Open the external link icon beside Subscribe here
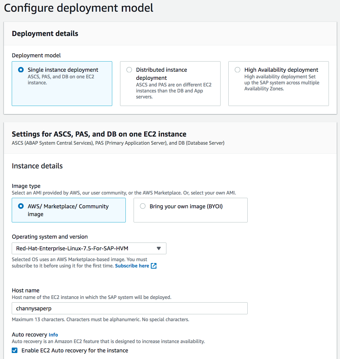The width and height of the screenshot is (340, 359). click(x=153, y=266)
